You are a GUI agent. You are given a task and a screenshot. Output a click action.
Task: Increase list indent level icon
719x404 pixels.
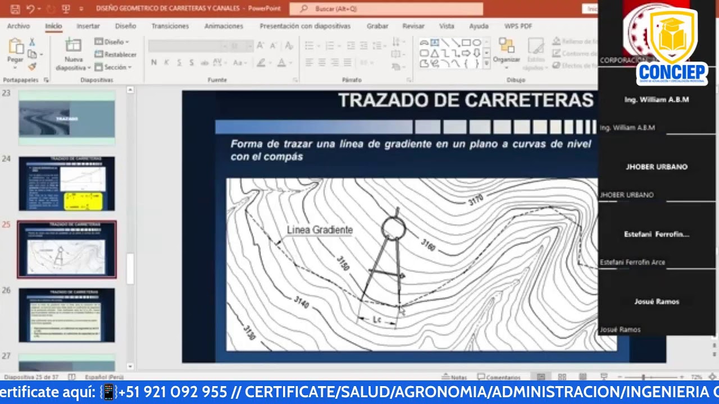coord(363,46)
